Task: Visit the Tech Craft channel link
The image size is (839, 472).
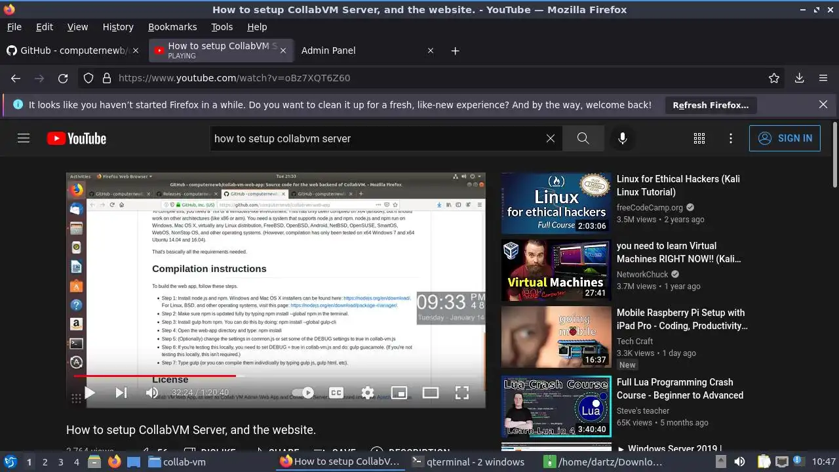Action: tap(635, 342)
